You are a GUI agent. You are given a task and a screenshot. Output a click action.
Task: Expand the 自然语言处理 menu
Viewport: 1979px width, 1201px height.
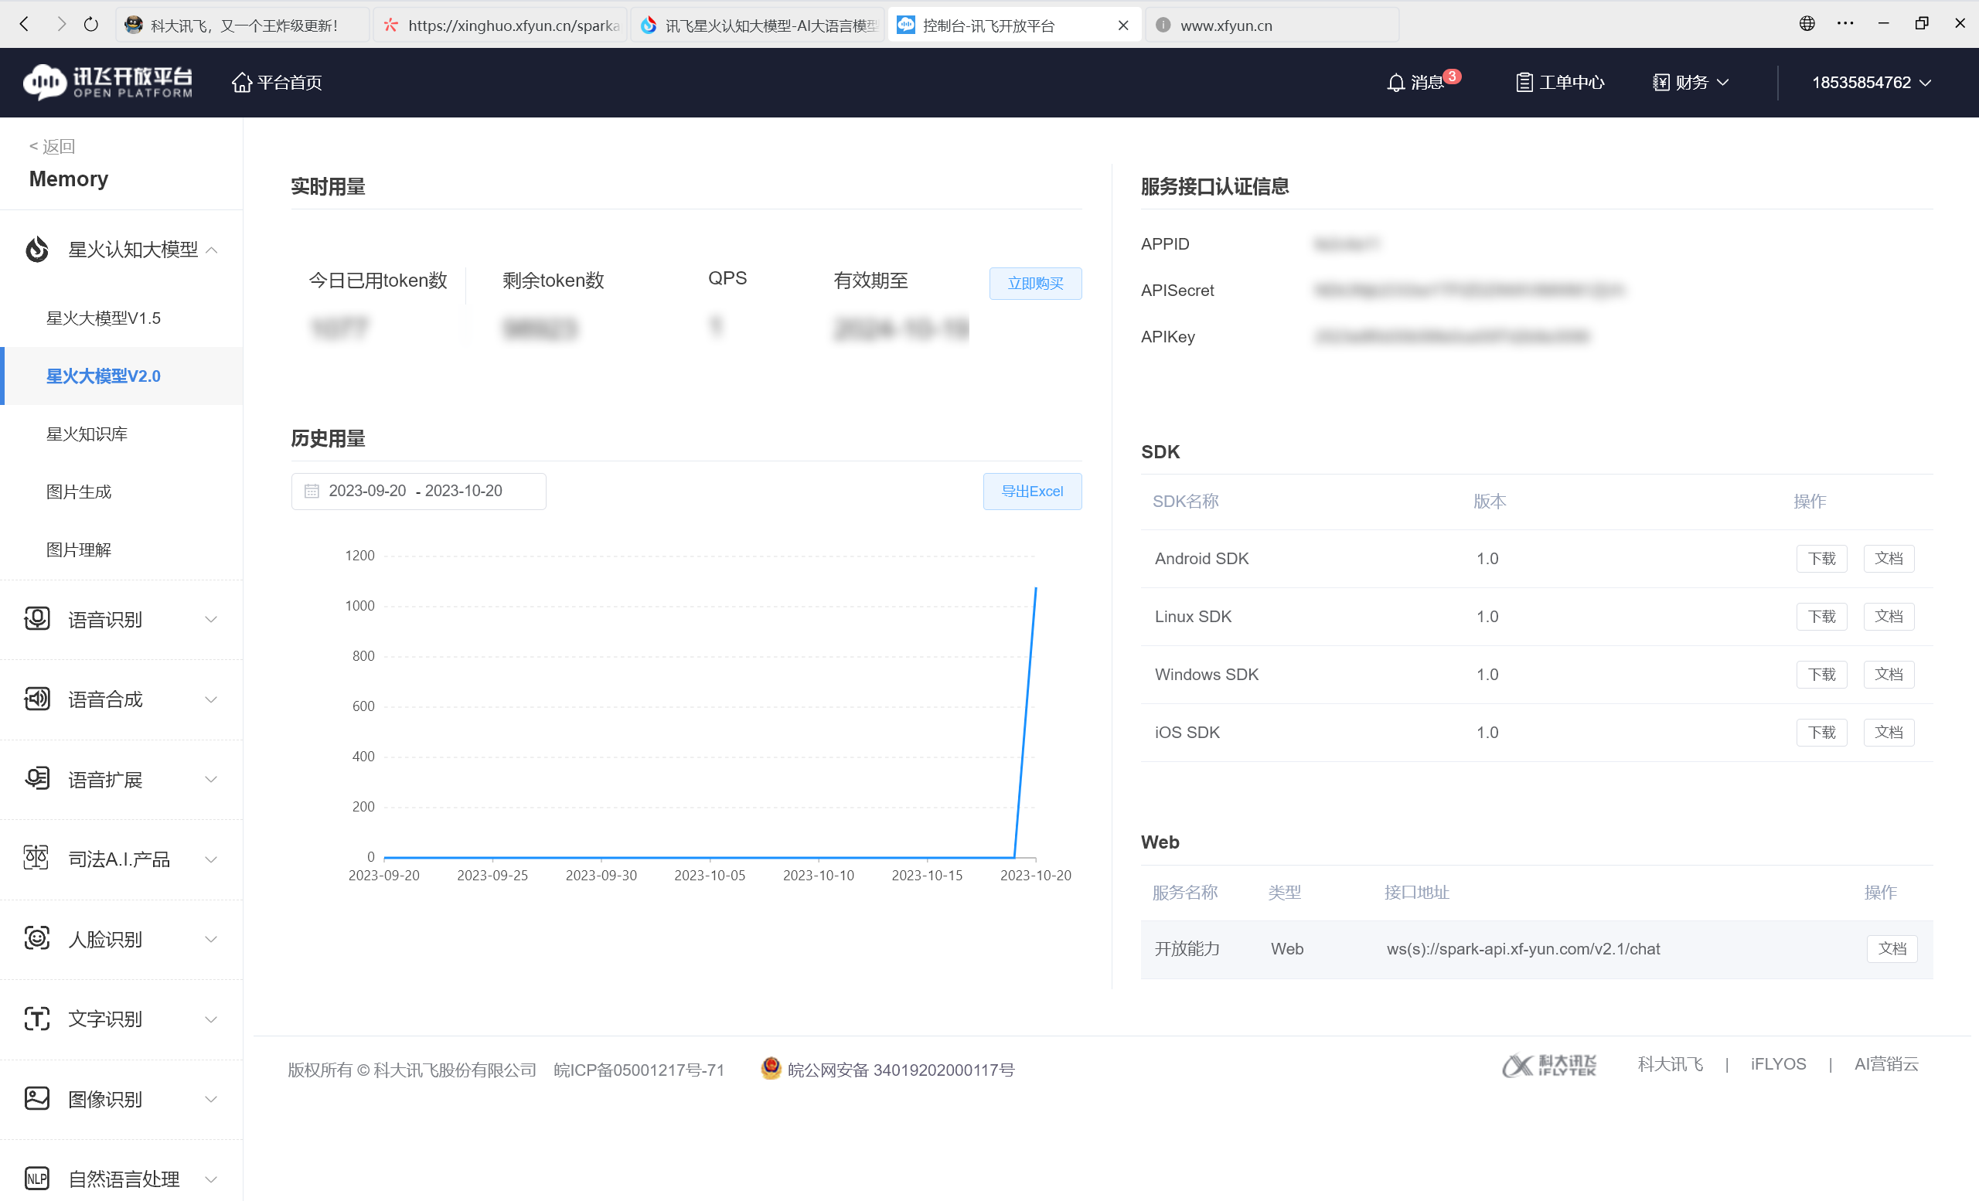[x=211, y=1179]
